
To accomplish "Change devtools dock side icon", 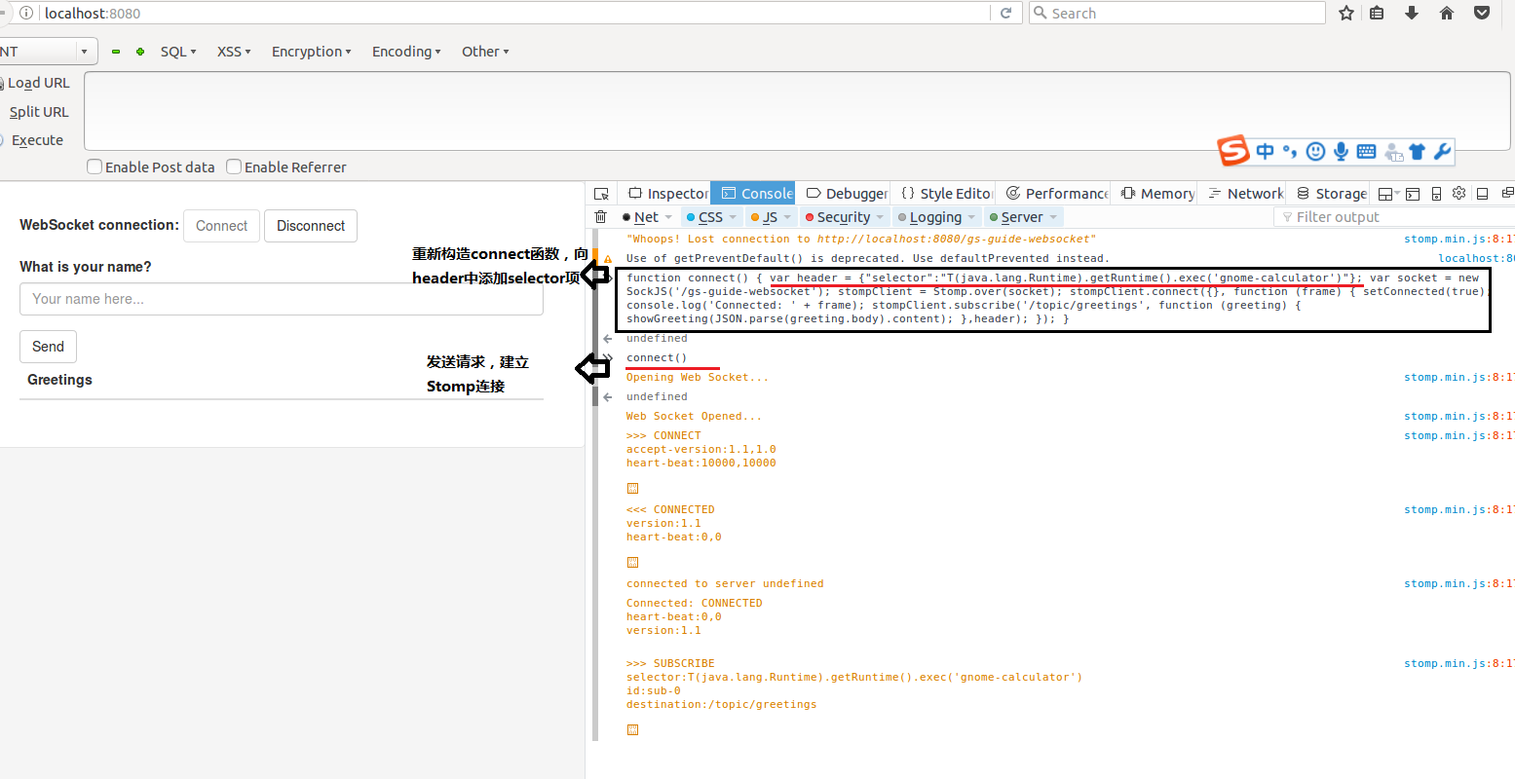I will [1482, 194].
